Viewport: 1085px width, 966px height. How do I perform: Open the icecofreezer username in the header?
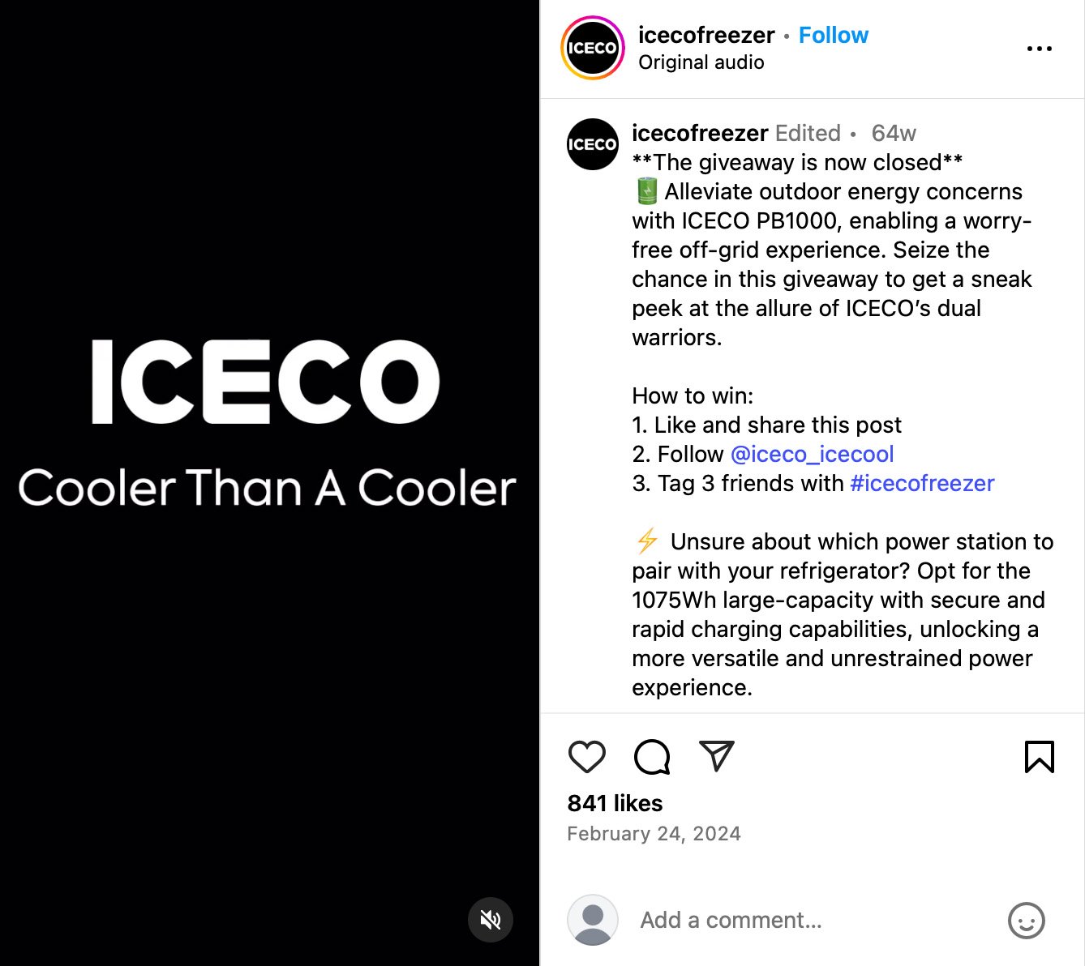(x=705, y=35)
